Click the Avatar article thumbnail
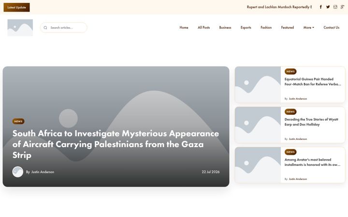Screen dimensions: 348x217 coord(258,165)
